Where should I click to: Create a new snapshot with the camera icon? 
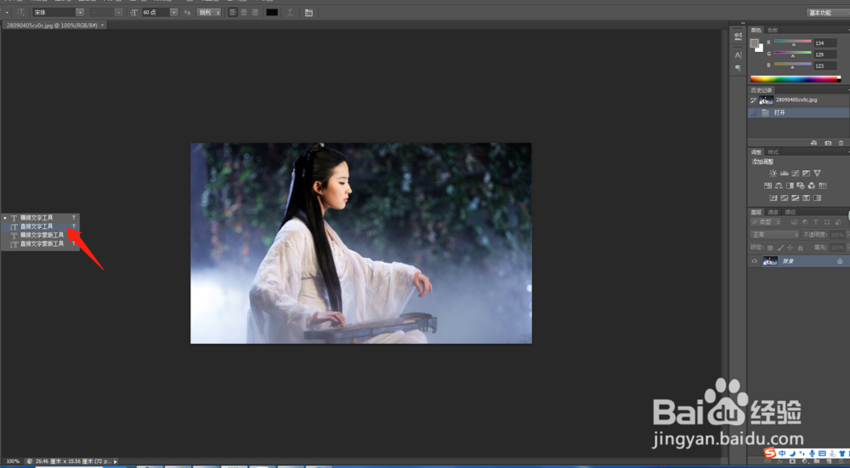point(828,143)
